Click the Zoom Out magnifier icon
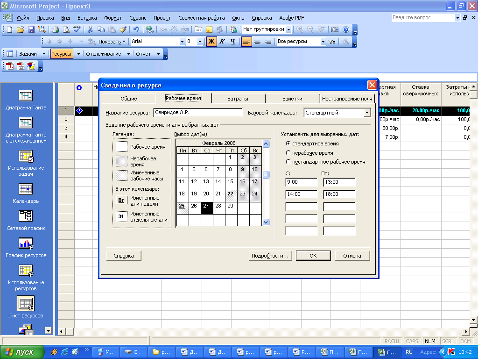The image size is (478, 359). 310,29
